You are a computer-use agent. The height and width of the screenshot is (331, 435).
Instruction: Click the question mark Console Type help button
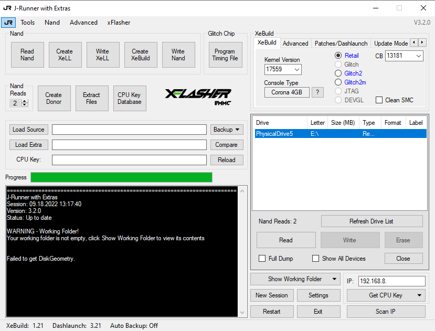317,92
